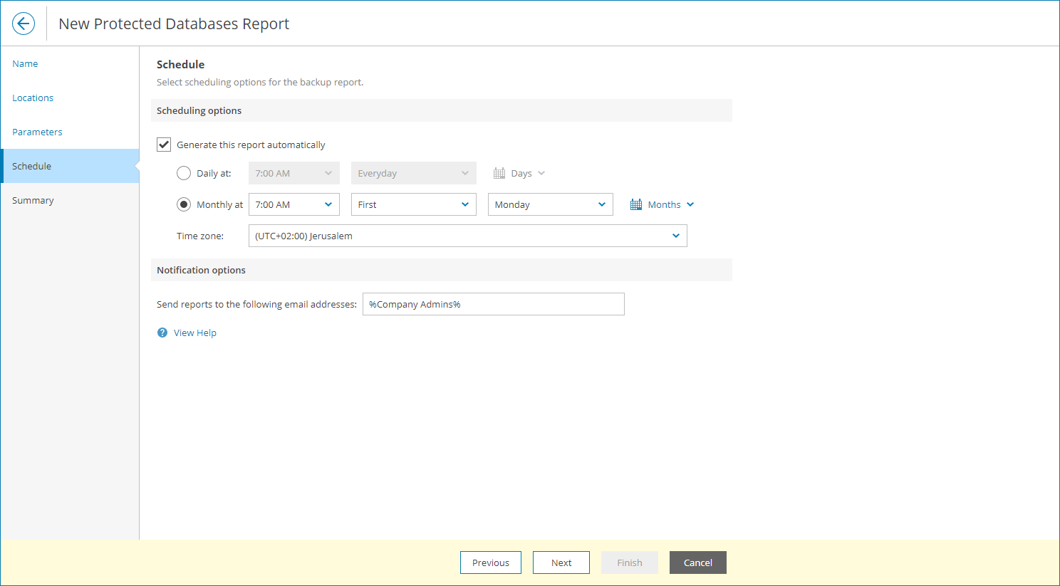The height and width of the screenshot is (586, 1060).
Task: Select the Daily at radio button
Action: coord(184,173)
